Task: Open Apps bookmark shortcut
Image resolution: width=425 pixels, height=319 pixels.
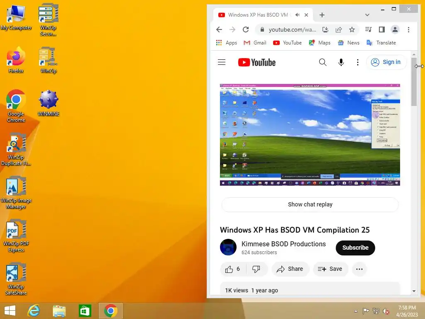Action: (226, 43)
